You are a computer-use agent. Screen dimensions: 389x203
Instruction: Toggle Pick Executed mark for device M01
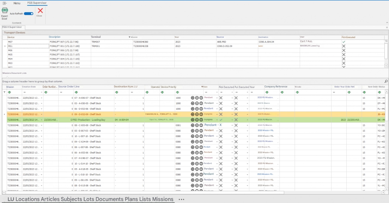[344, 46]
